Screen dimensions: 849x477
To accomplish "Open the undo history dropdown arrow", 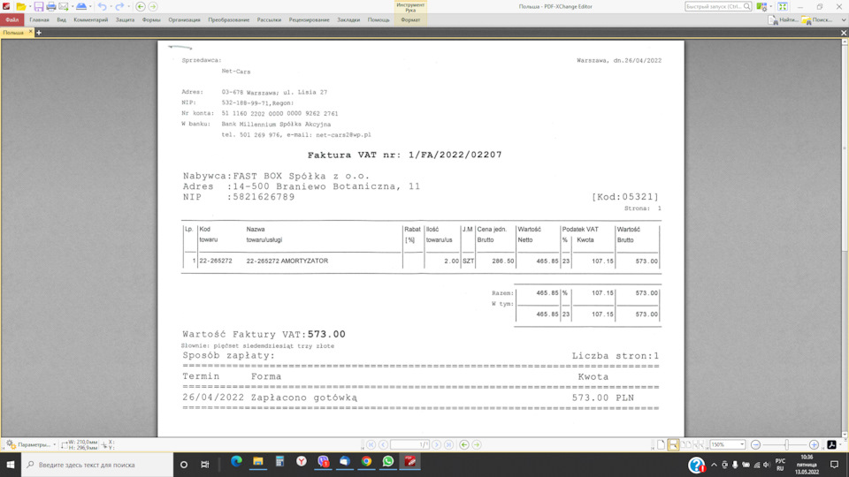I will [x=111, y=6].
